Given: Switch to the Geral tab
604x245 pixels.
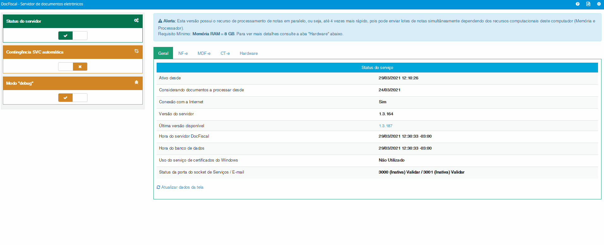Looking at the screenshot, I should [163, 53].
